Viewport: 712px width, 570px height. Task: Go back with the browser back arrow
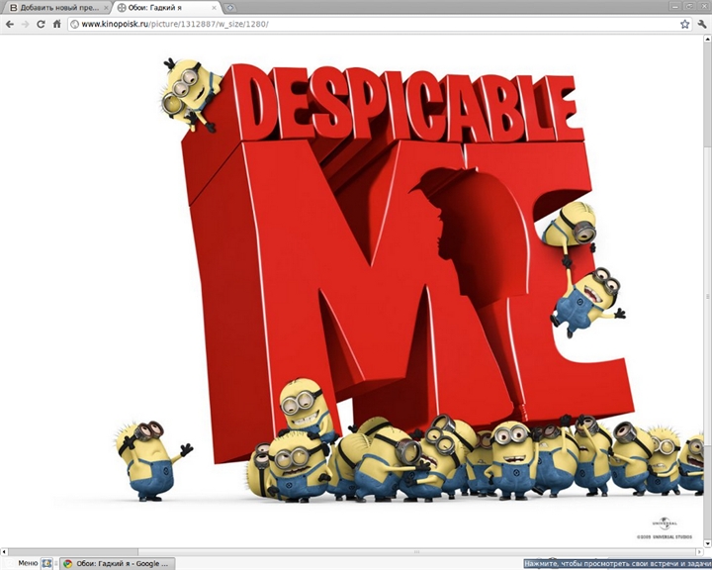click(x=10, y=24)
